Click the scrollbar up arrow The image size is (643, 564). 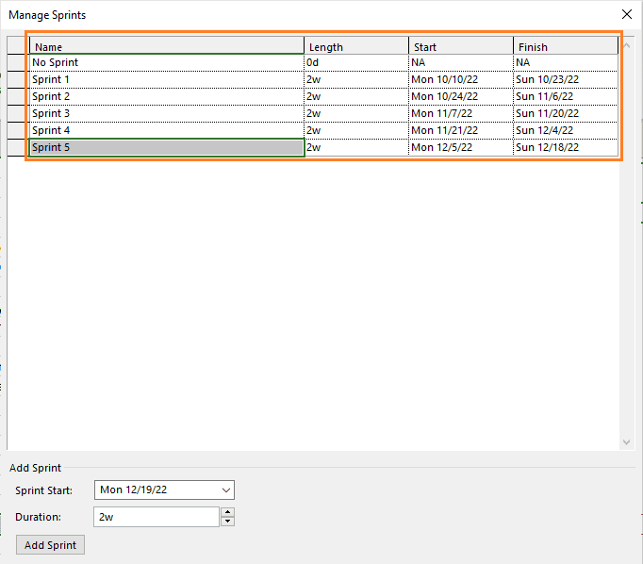click(x=627, y=45)
